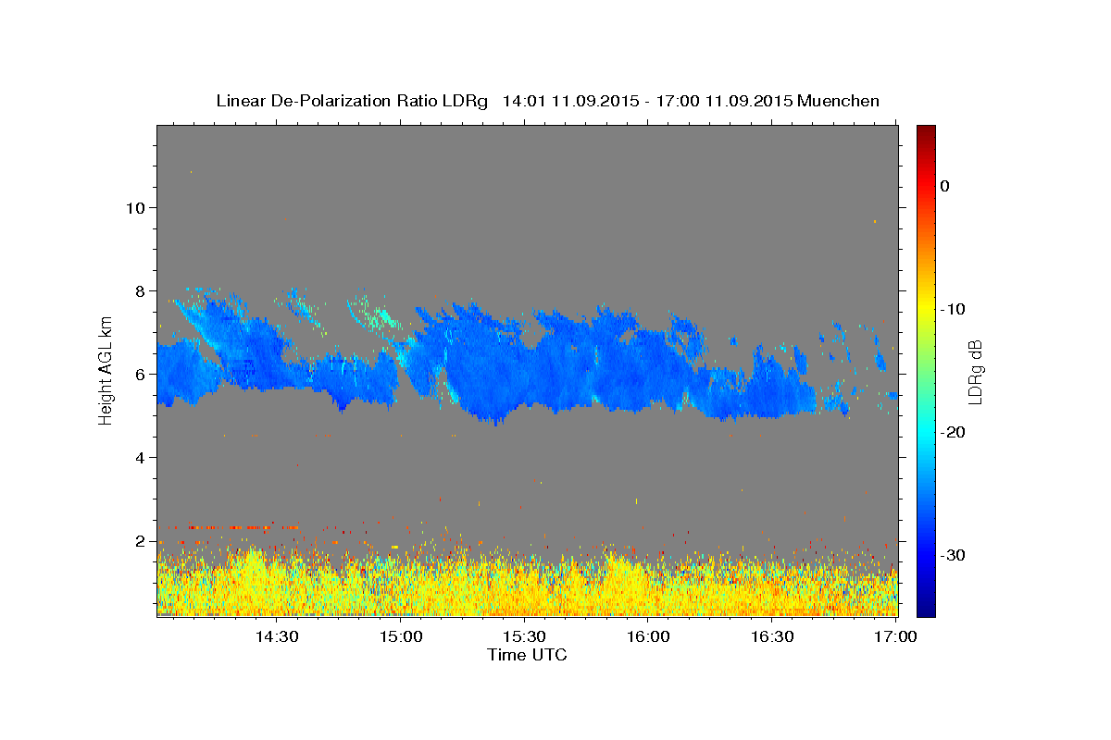The image size is (1111, 740).
Task: Click the height tick label 4
Action: 142,457
